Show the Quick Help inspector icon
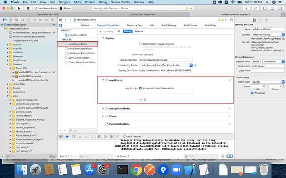 click(266, 20)
